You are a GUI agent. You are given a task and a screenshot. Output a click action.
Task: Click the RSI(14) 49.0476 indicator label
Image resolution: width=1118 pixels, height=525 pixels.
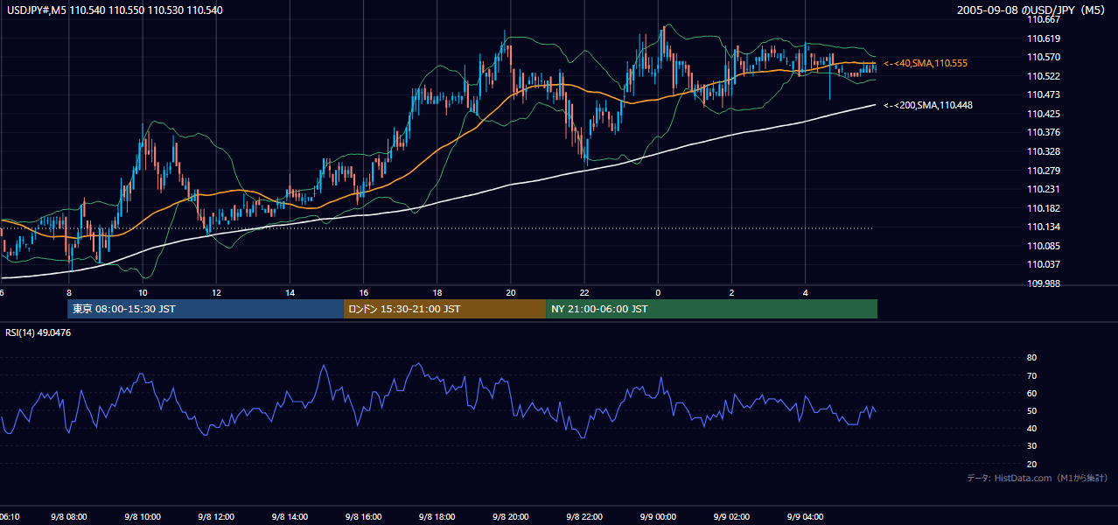click(x=38, y=332)
